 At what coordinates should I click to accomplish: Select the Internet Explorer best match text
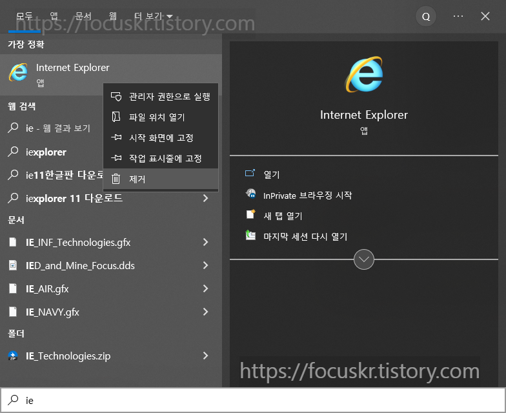click(72, 67)
